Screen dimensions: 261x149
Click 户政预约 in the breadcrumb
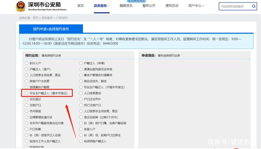tap(62, 18)
